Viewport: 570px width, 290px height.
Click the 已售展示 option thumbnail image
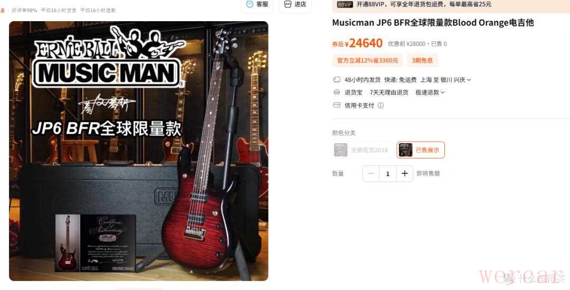click(406, 150)
